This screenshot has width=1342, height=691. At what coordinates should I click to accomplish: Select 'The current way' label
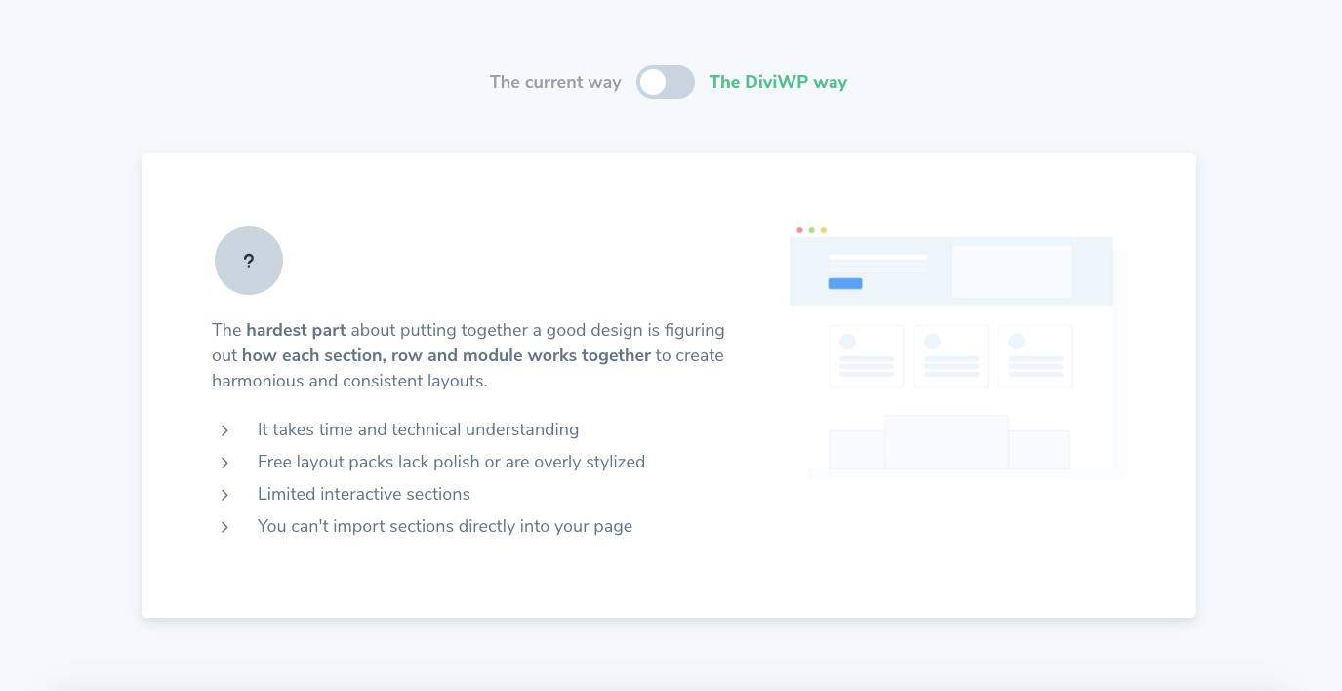[x=555, y=82]
